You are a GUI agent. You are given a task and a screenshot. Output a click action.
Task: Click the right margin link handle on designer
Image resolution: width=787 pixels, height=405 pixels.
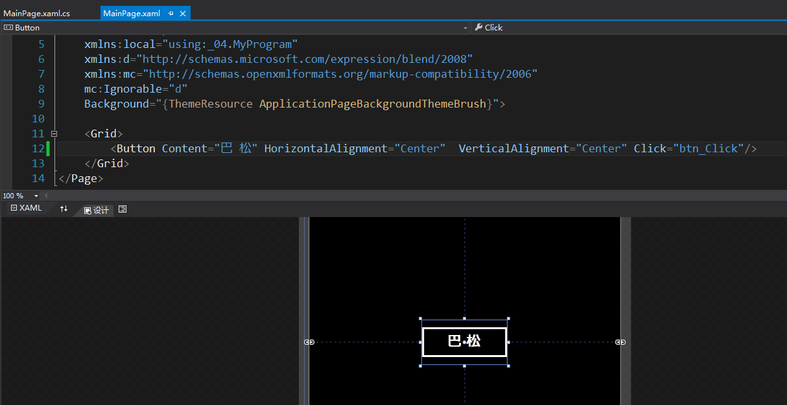tap(620, 342)
